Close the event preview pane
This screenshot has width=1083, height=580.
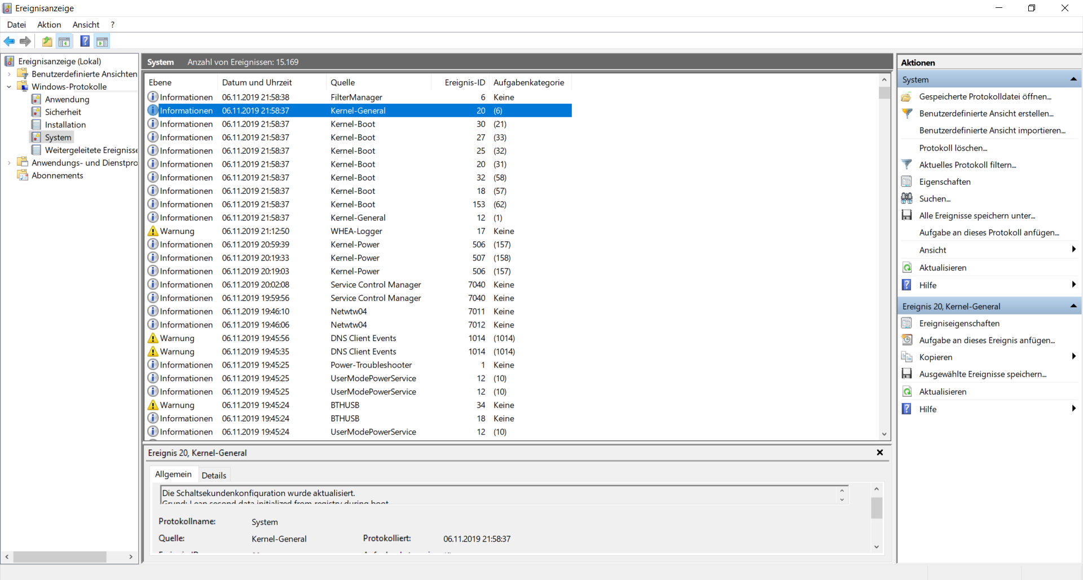tap(879, 453)
